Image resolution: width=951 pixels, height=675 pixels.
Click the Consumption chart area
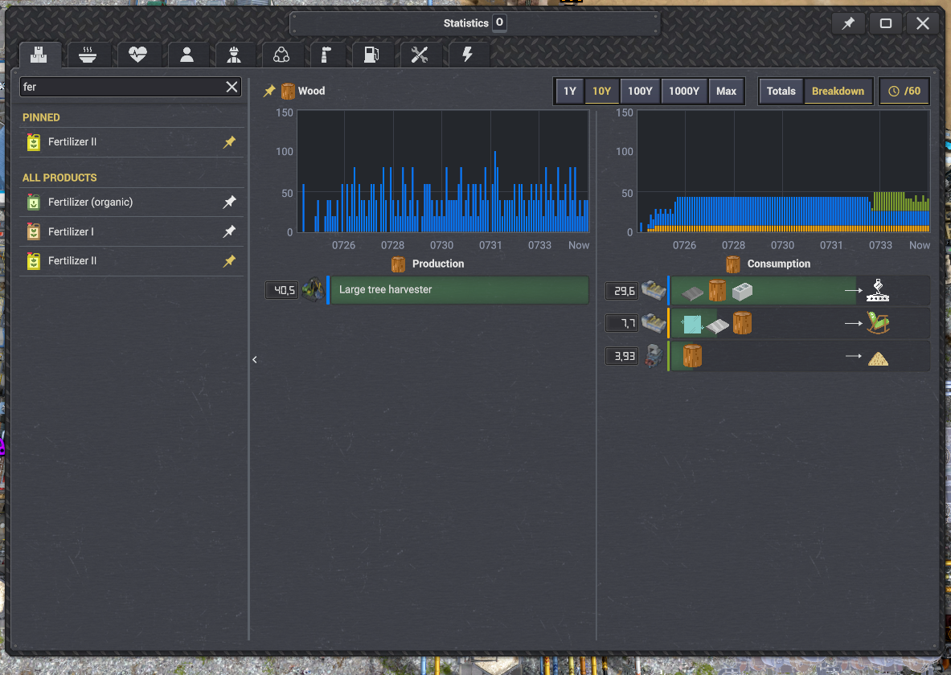[x=783, y=172]
